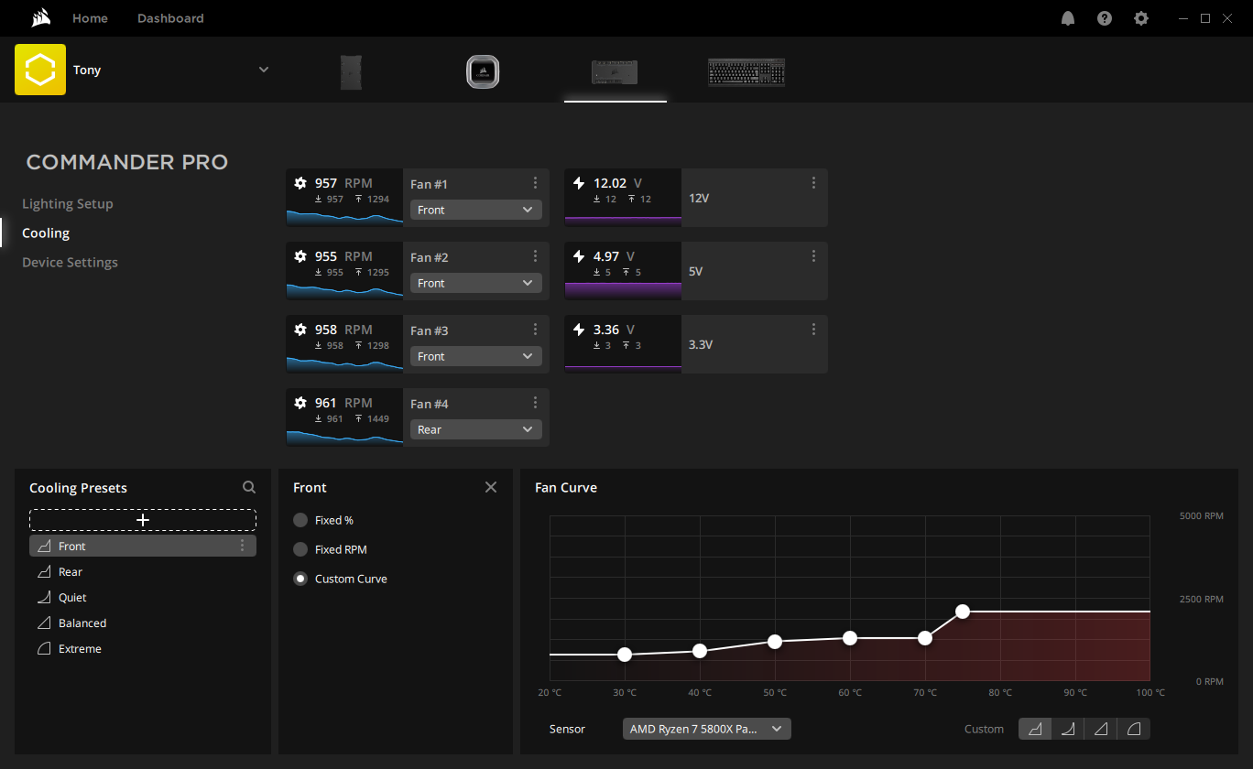Screen dimensions: 1253x769
Task: Open Front preset three-dot menu
Action: [243, 546]
